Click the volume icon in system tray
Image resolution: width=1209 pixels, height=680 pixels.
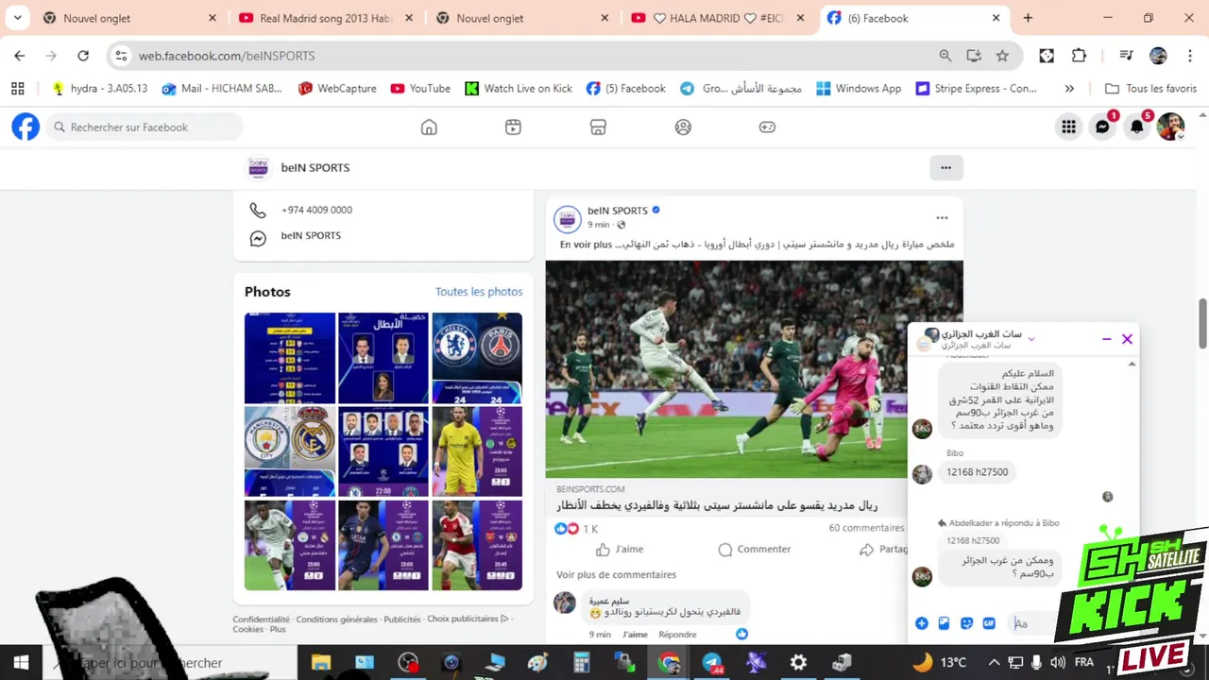tap(1057, 663)
